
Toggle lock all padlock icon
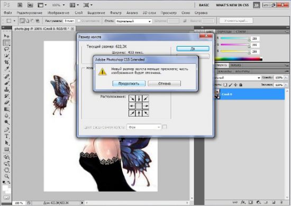pos(241,85)
